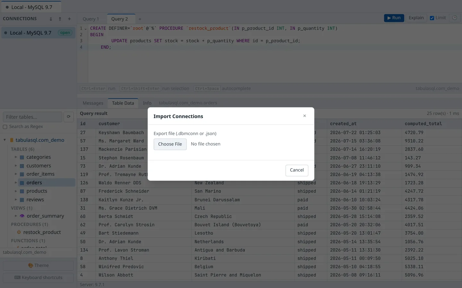Expand the products table node
Viewport: 462px width, 288px height.
coord(16,191)
